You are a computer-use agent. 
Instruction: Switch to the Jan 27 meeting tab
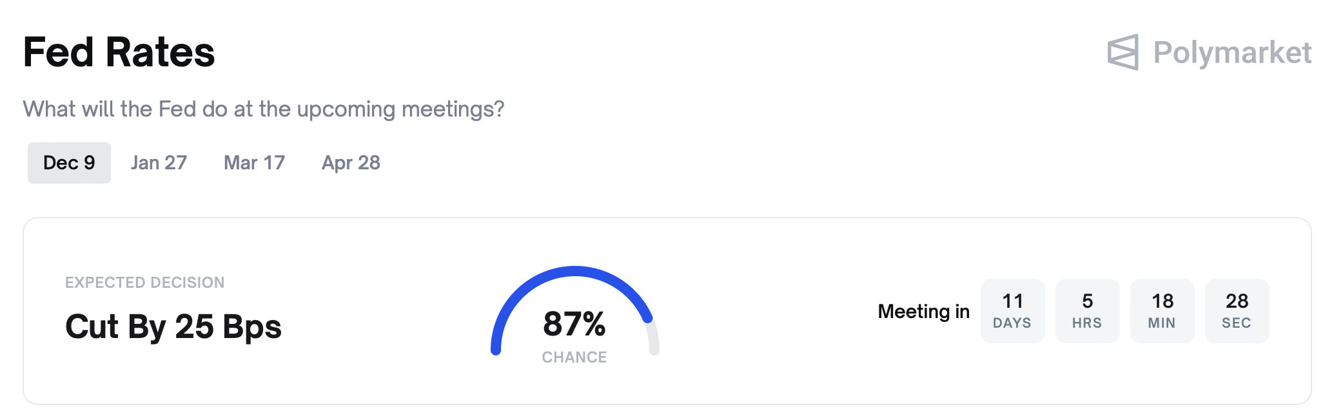pyautogui.click(x=159, y=163)
